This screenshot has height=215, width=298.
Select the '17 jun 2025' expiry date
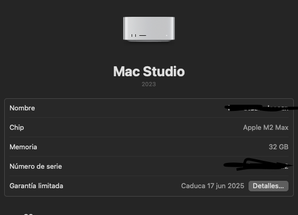coord(225,186)
